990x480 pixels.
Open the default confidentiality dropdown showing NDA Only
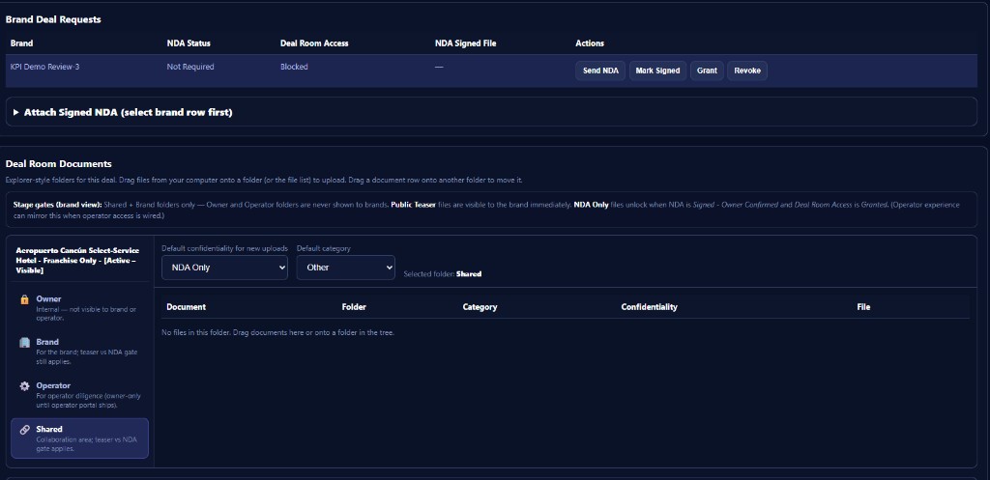(x=224, y=268)
